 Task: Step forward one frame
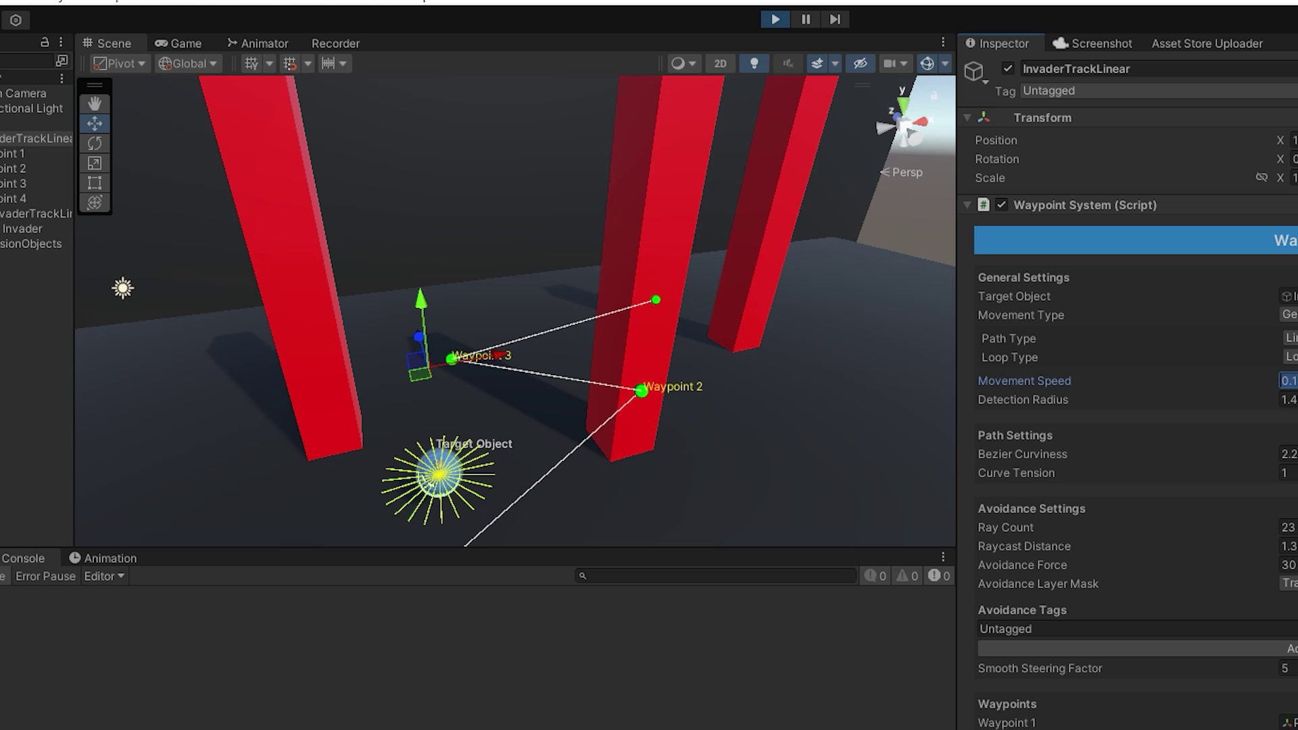click(835, 20)
